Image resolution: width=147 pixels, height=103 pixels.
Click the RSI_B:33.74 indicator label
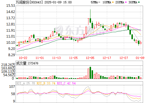[46, 83]
